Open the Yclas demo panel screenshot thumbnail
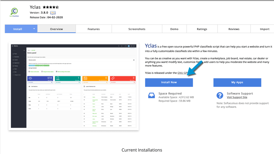This screenshot has width=274, height=154. pos(74,86)
